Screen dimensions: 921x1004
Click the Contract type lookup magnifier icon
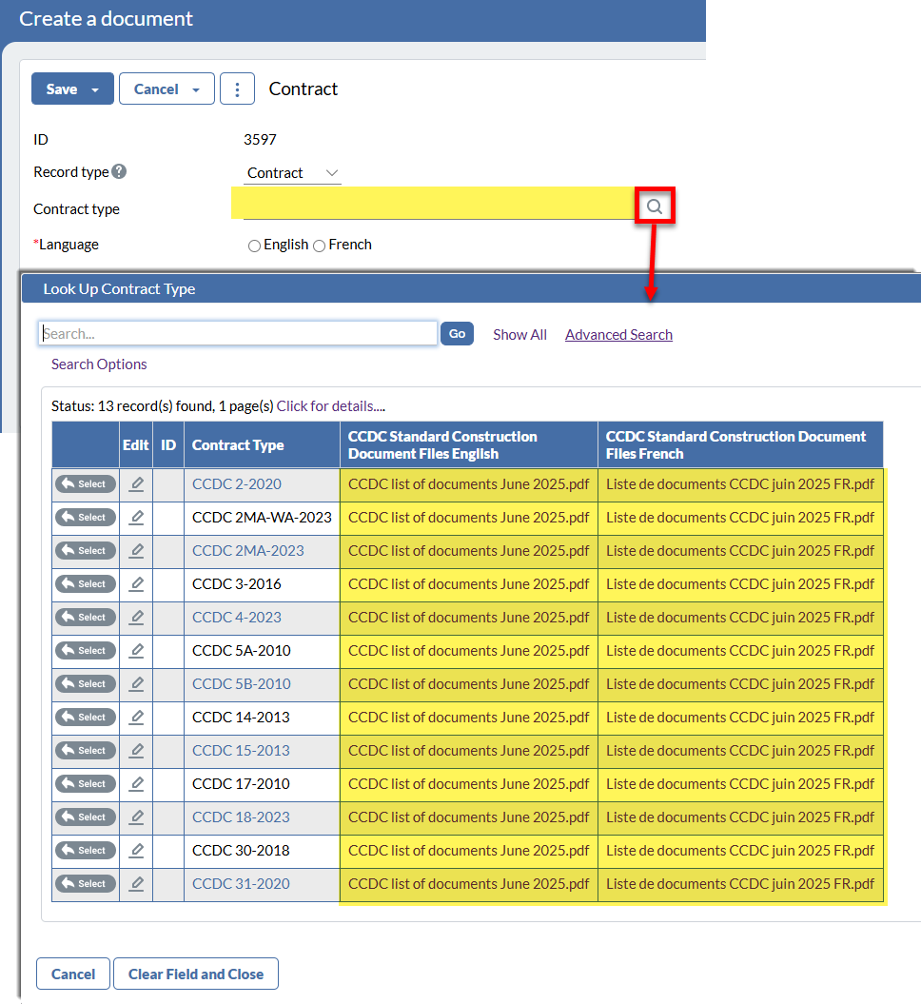pyautogui.click(x=655, y=206)
